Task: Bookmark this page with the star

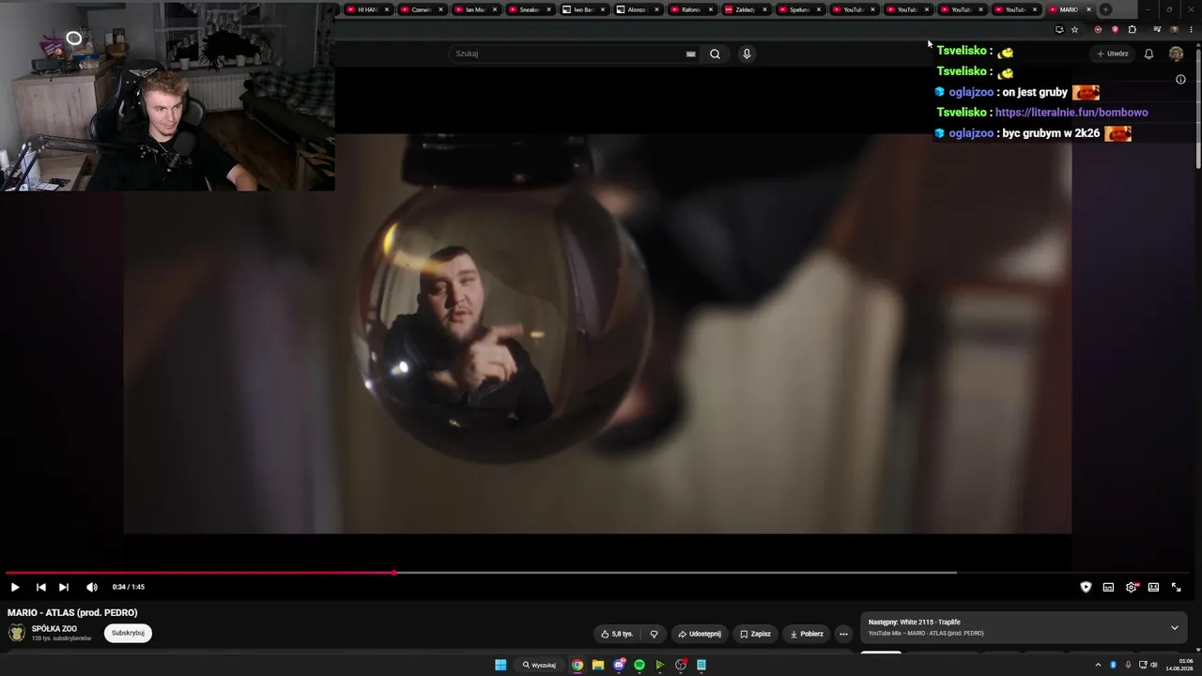Action: 1074,29
